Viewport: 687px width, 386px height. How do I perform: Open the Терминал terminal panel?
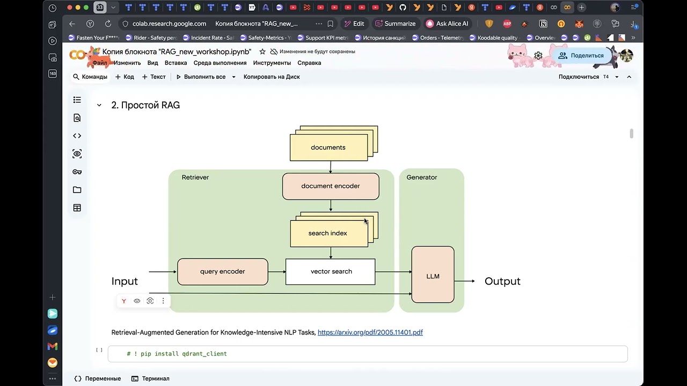click(x=150, y=378)
